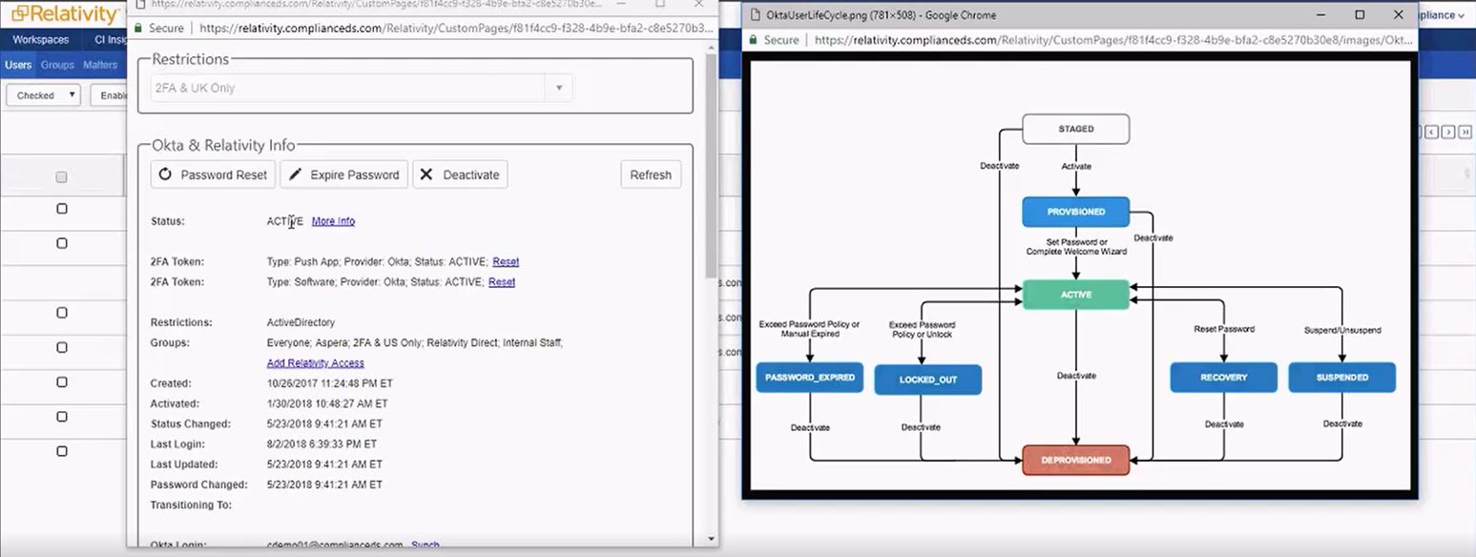Toggle the select-all header checkbox
This screenshot has width=1476, height=557.
click(62, 177)
